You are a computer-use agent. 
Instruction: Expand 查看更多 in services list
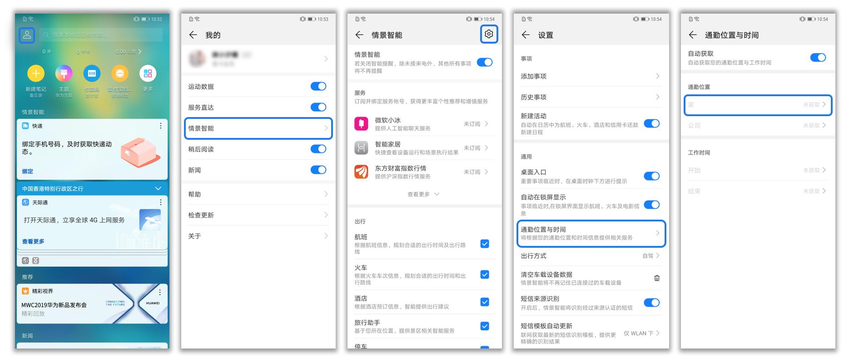pyautogui.click(x=423, y=194)
